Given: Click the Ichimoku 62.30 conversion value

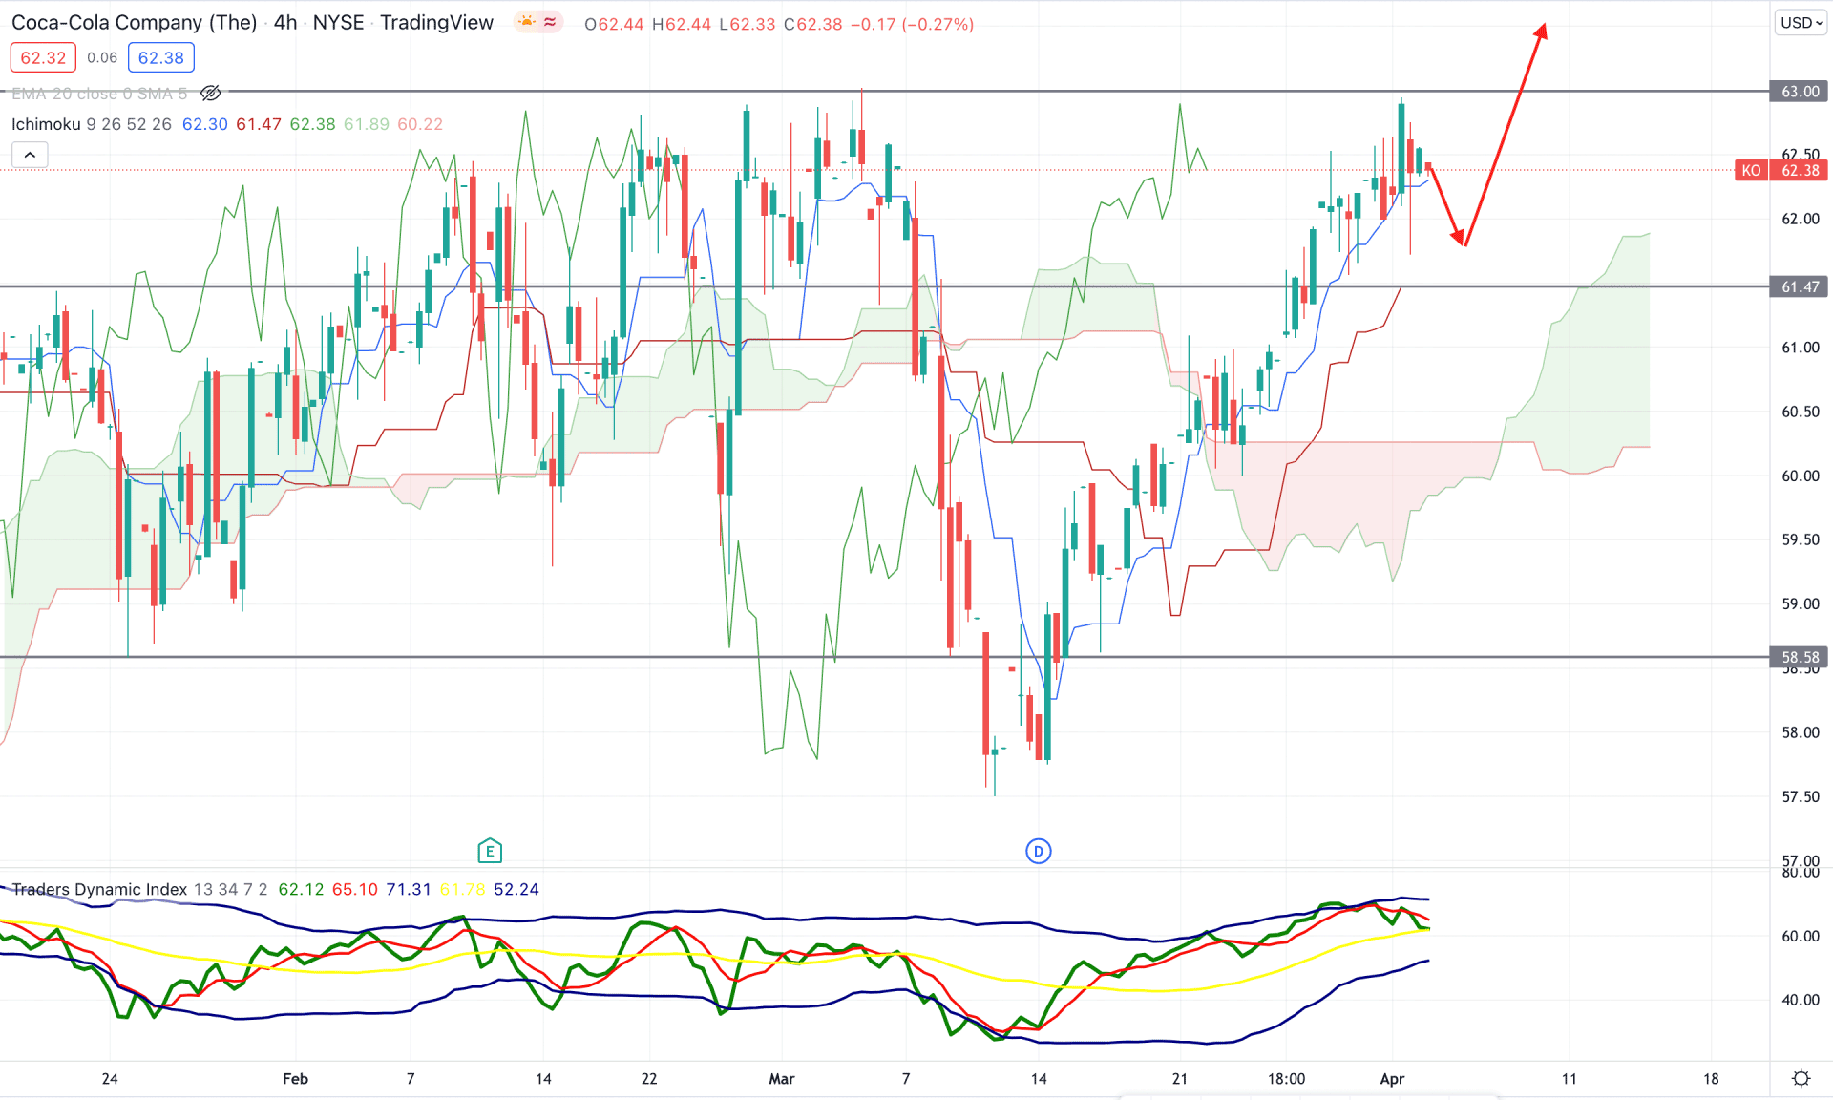Looking at the screenshot, I should (205, 124).
